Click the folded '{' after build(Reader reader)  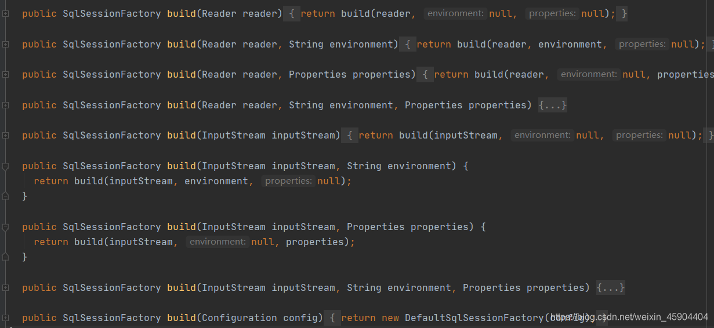click(292, 13)
